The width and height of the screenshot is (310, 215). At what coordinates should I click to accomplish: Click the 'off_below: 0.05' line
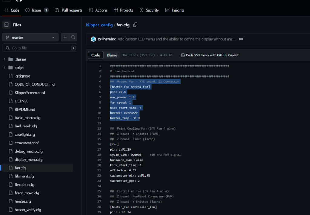pyautogui.click(x=123, y=170)
